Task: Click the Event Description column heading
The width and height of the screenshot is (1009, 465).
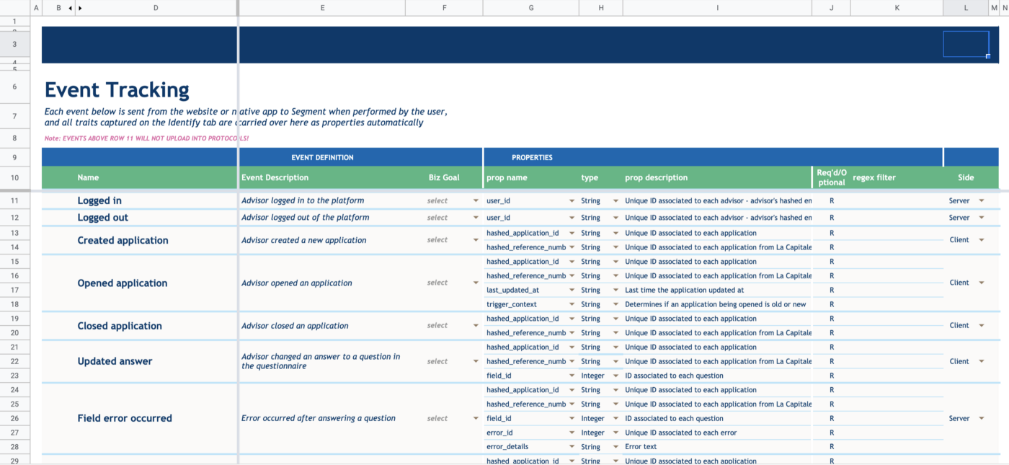Action: (275, 177)
